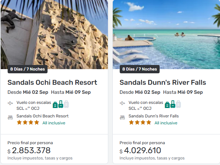Click grey checked-bag icon on Dunn's River card
The width and height of the screenshot is (220, 165).
pyautogui.click(x=178, y=104)
